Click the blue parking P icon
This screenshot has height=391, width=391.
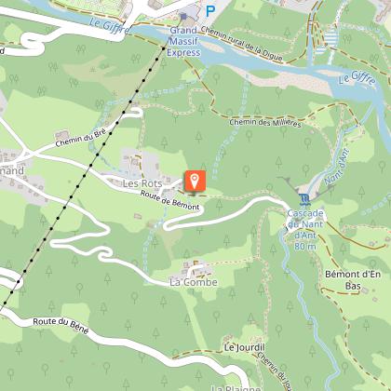coord(210,11)
